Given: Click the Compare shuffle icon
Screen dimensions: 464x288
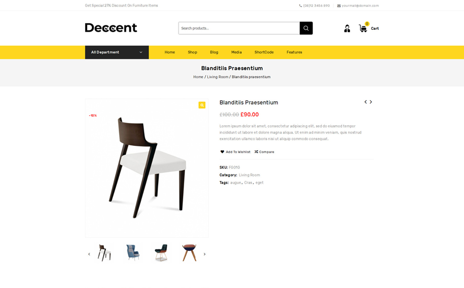Looking at the screenshot, I should [256, 152].
